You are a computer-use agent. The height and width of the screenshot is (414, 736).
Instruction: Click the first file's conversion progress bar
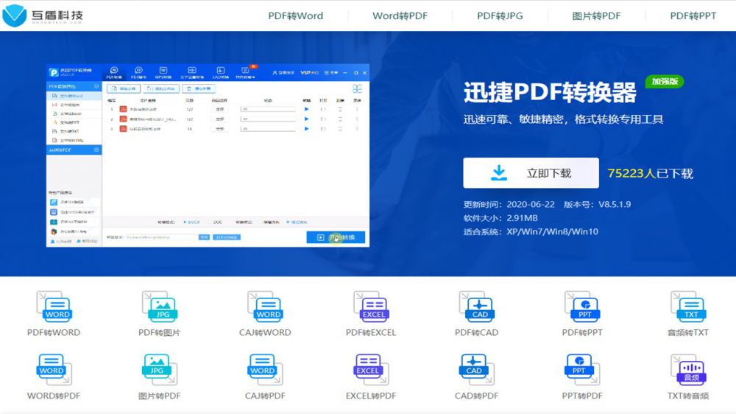click(269, 109)
